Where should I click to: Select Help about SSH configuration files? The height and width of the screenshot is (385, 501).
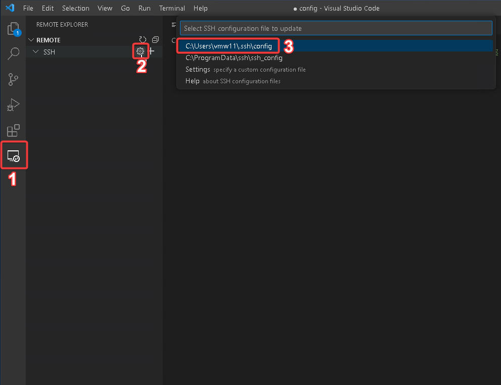click(x=336, y=81)
